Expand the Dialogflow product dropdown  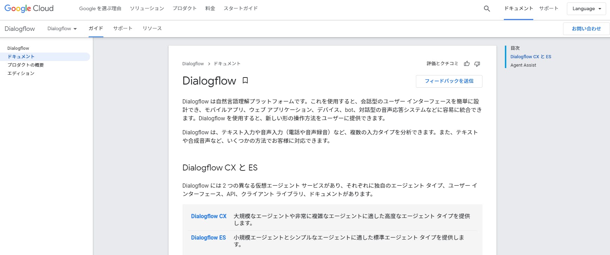pos(62,29)
